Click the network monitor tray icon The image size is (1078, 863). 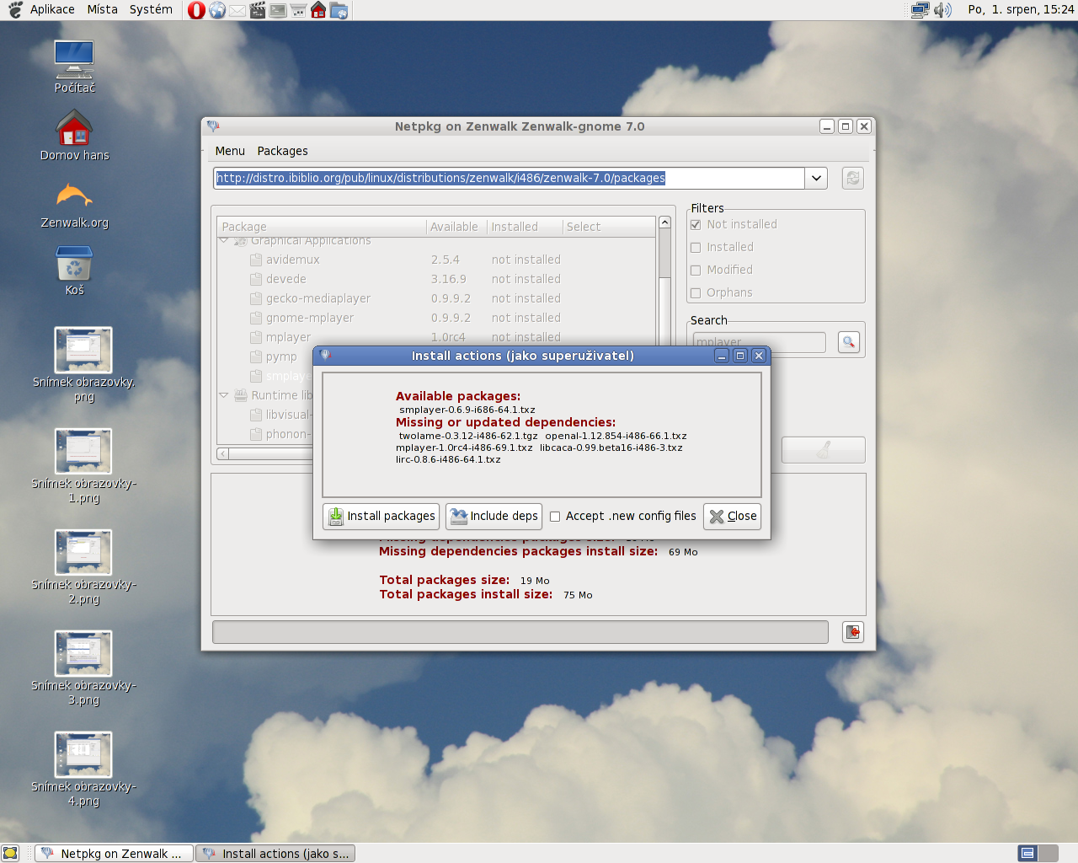[x=921, y=10]
